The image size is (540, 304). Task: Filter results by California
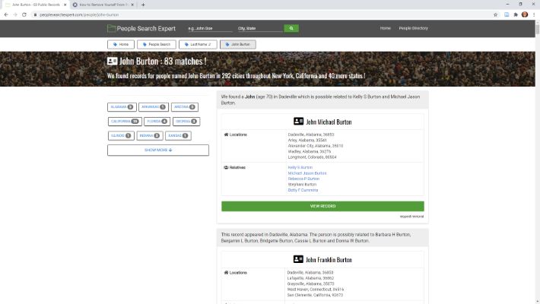[125, 122]
